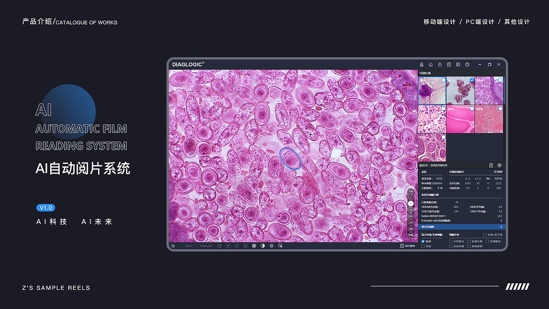Check the 其他类别 cell category

coord(469,246)
